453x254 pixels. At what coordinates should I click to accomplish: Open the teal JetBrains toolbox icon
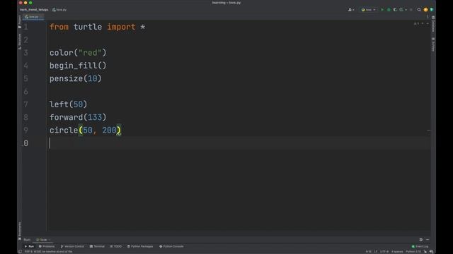432,10
